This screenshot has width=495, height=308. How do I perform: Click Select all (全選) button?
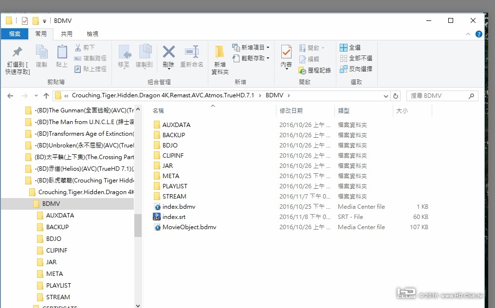click(350, 48)
